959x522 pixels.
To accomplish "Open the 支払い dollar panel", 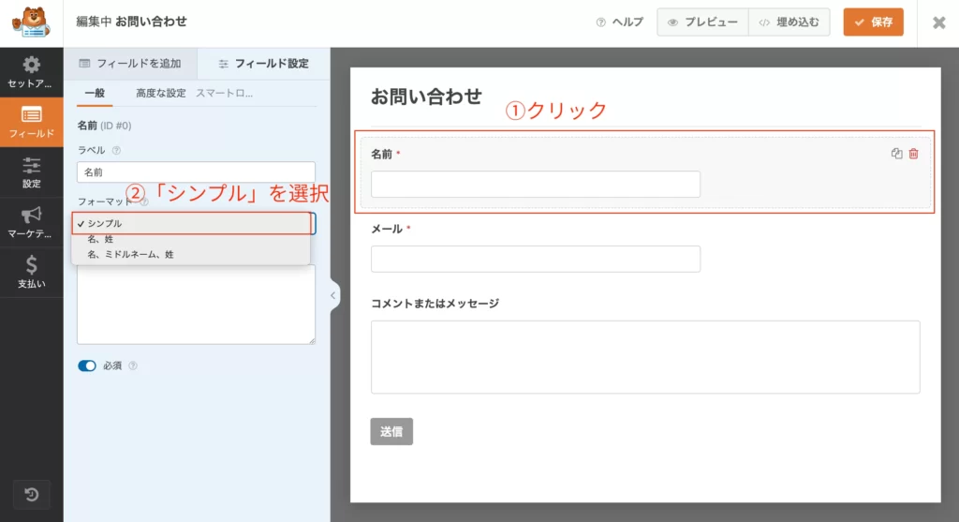I will point(31,273).
